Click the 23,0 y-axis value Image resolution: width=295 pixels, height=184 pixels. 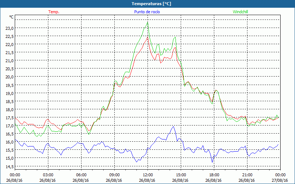pyautogui.click(x=10, y=28)
